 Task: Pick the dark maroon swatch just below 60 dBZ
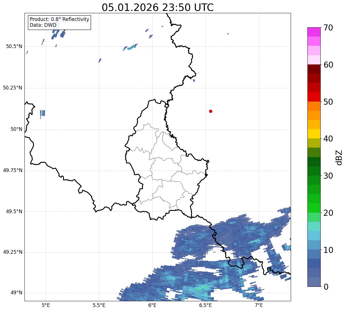[x=314, y=69]
